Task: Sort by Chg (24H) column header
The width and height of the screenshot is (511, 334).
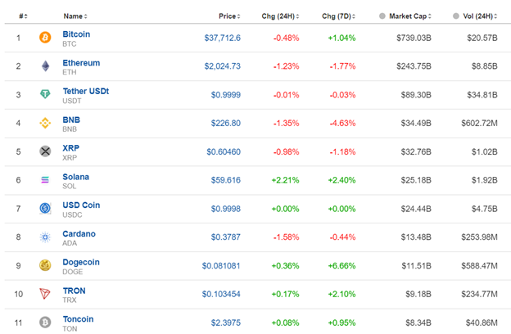Action: pos(280,16)
